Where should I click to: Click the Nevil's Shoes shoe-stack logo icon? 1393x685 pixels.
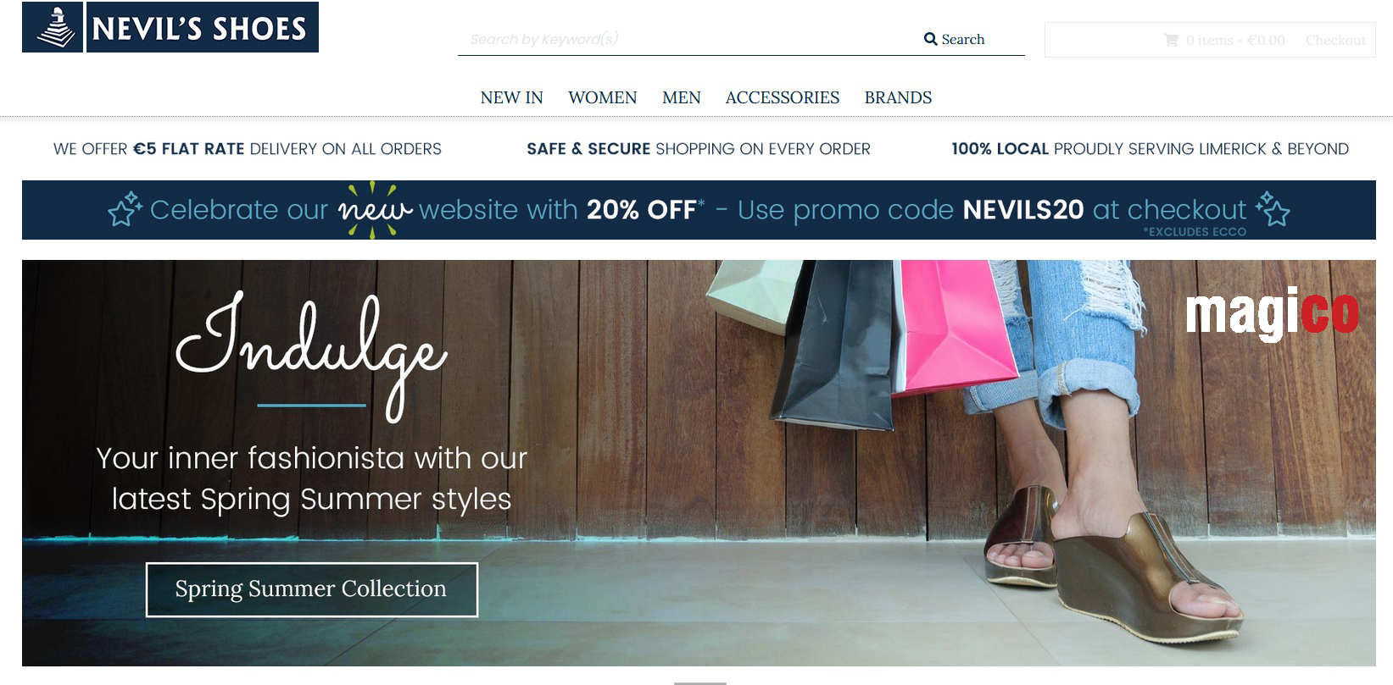[53, 27]
